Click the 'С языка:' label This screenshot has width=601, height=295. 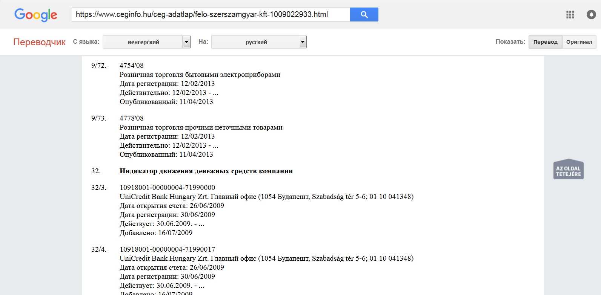(86, 42)
